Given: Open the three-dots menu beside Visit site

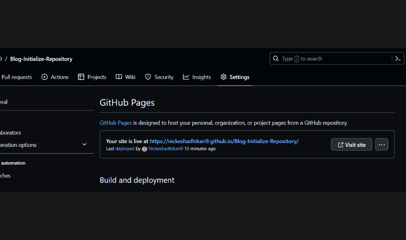Looking at the screenshot, I should (382, 144).
